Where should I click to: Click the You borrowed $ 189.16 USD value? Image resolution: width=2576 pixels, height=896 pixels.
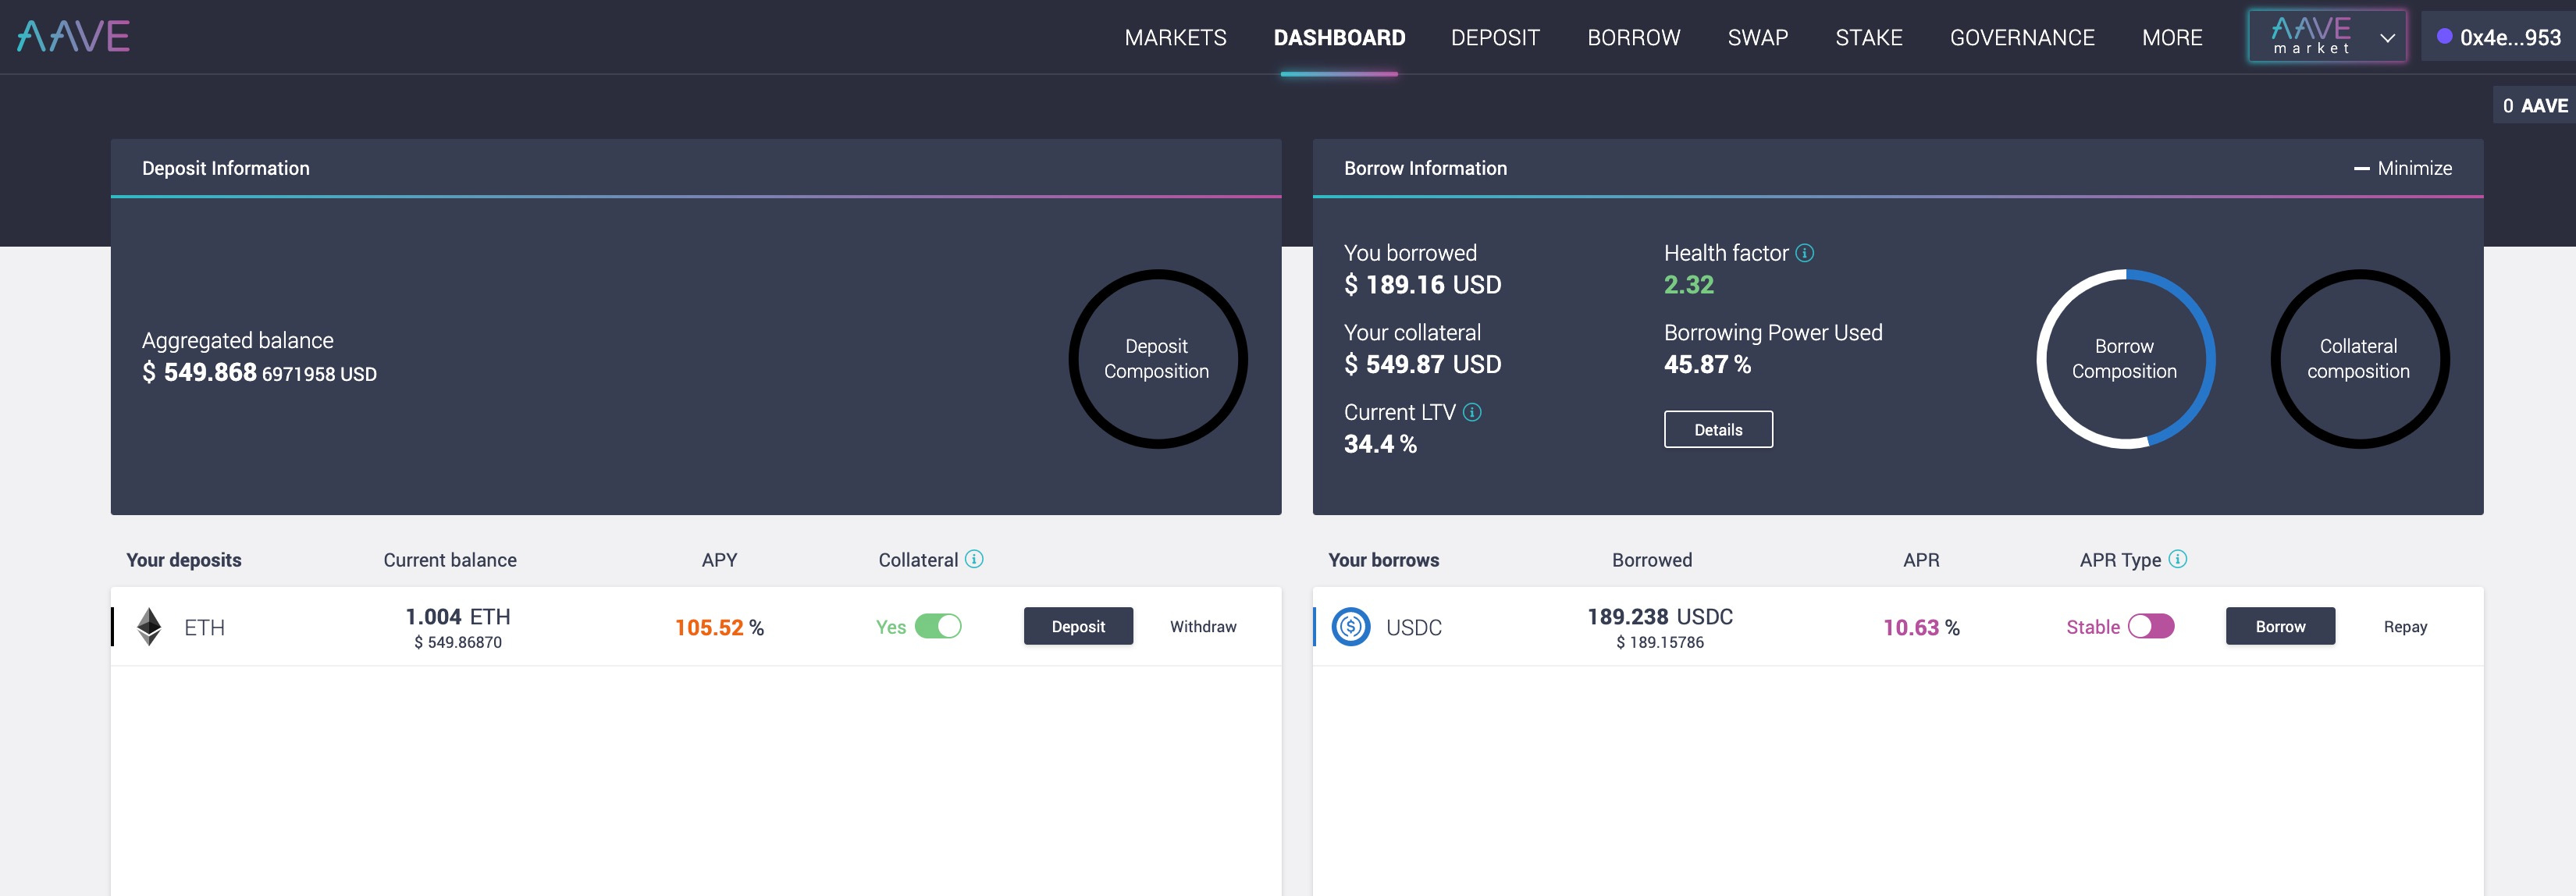(1422, 285)
